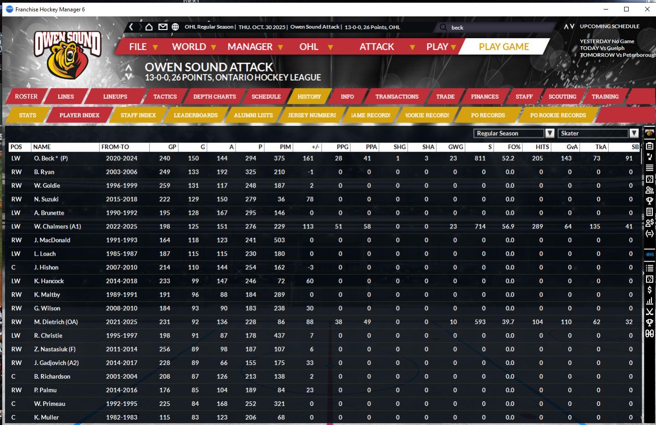
Task: Open the document page icon in the sidebar
Action: click(x=650, y=212)
